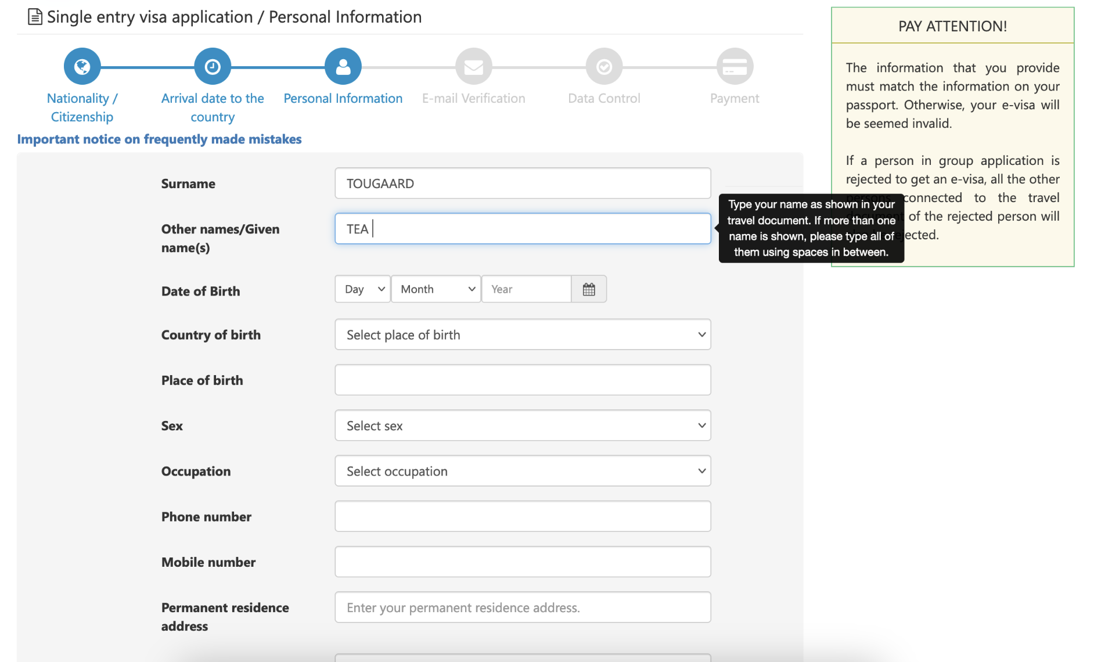Click the Nationality / Citizenship globe icon

coord(82,67)
